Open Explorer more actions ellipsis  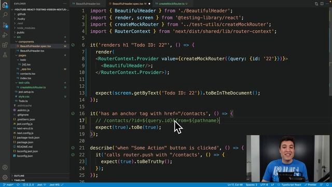64,4
